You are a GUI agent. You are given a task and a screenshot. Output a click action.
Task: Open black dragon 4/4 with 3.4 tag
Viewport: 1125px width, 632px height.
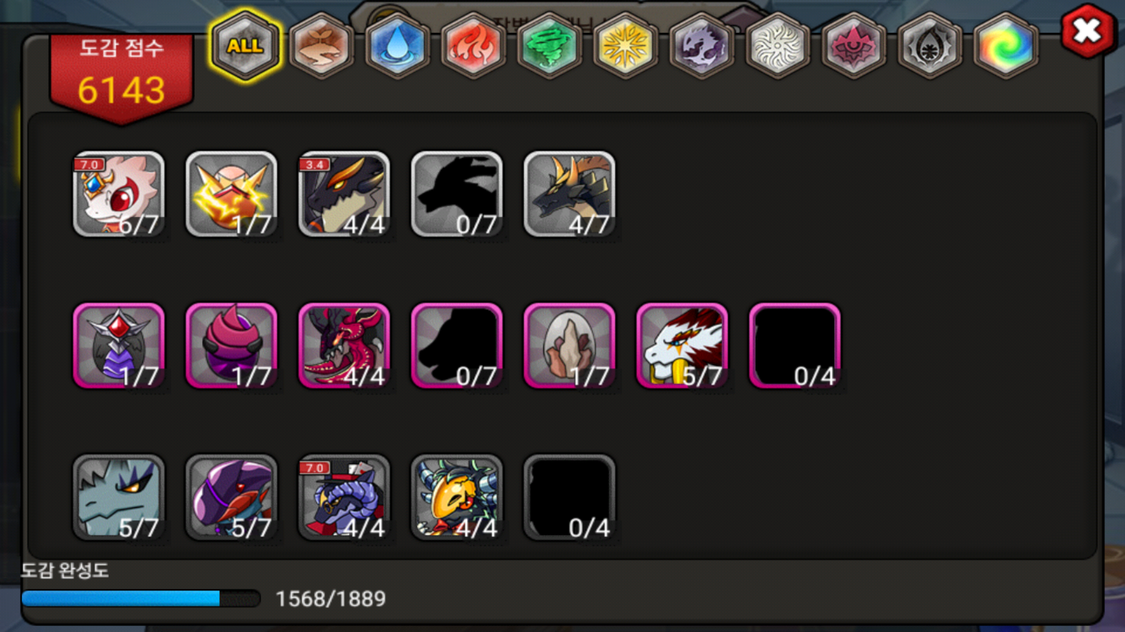[x=344, y=194]
